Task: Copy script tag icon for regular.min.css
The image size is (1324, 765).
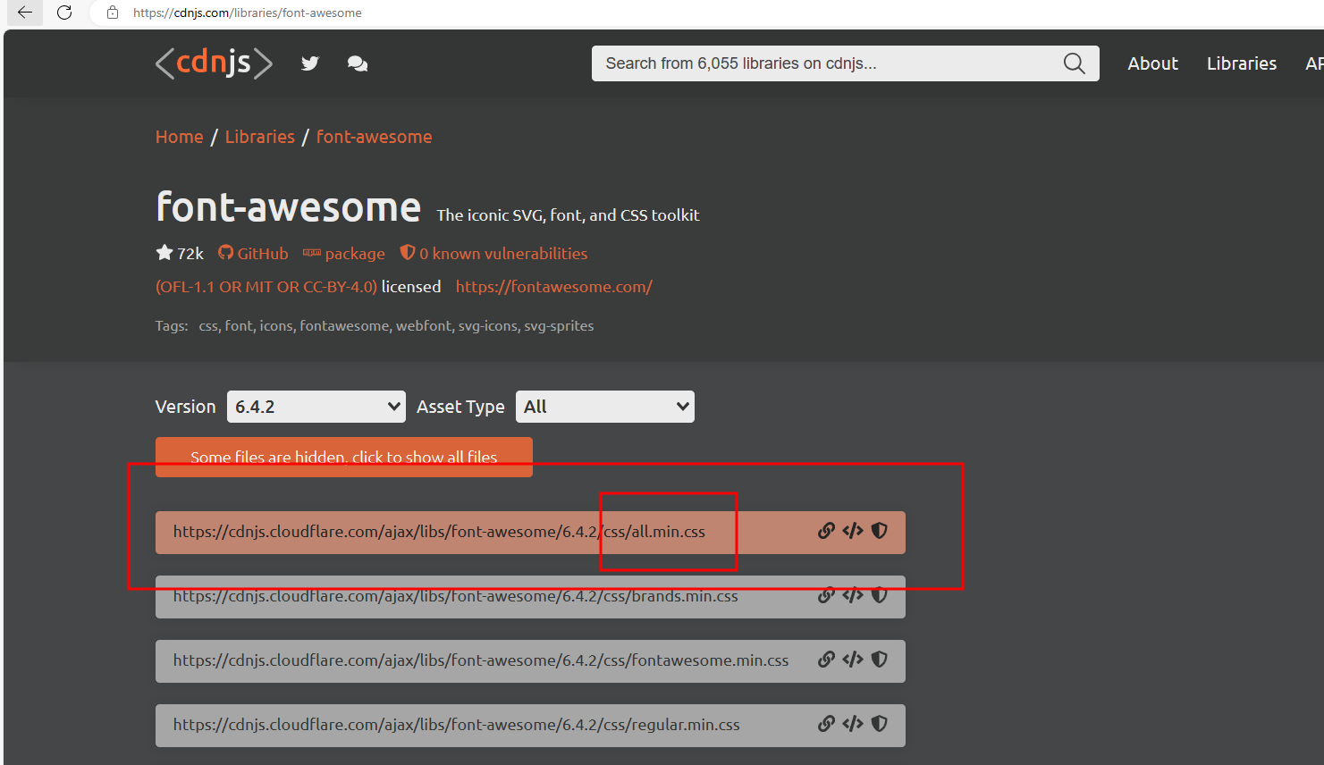Action: pos(853,724)
